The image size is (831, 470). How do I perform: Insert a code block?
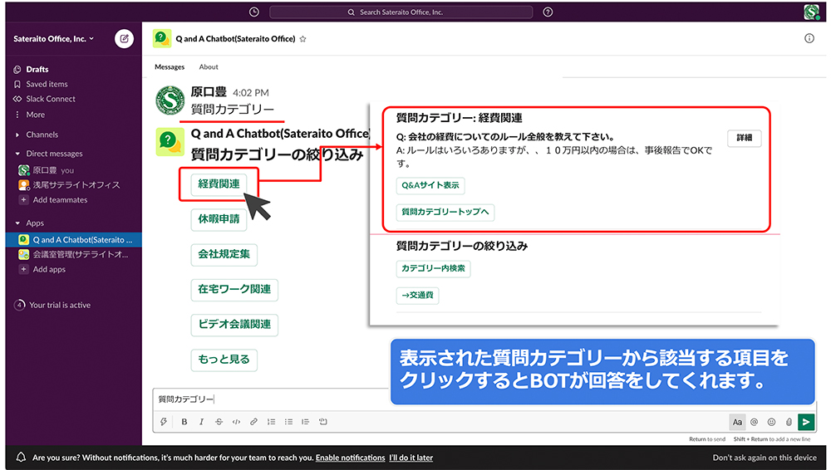(x=322, y=422)
